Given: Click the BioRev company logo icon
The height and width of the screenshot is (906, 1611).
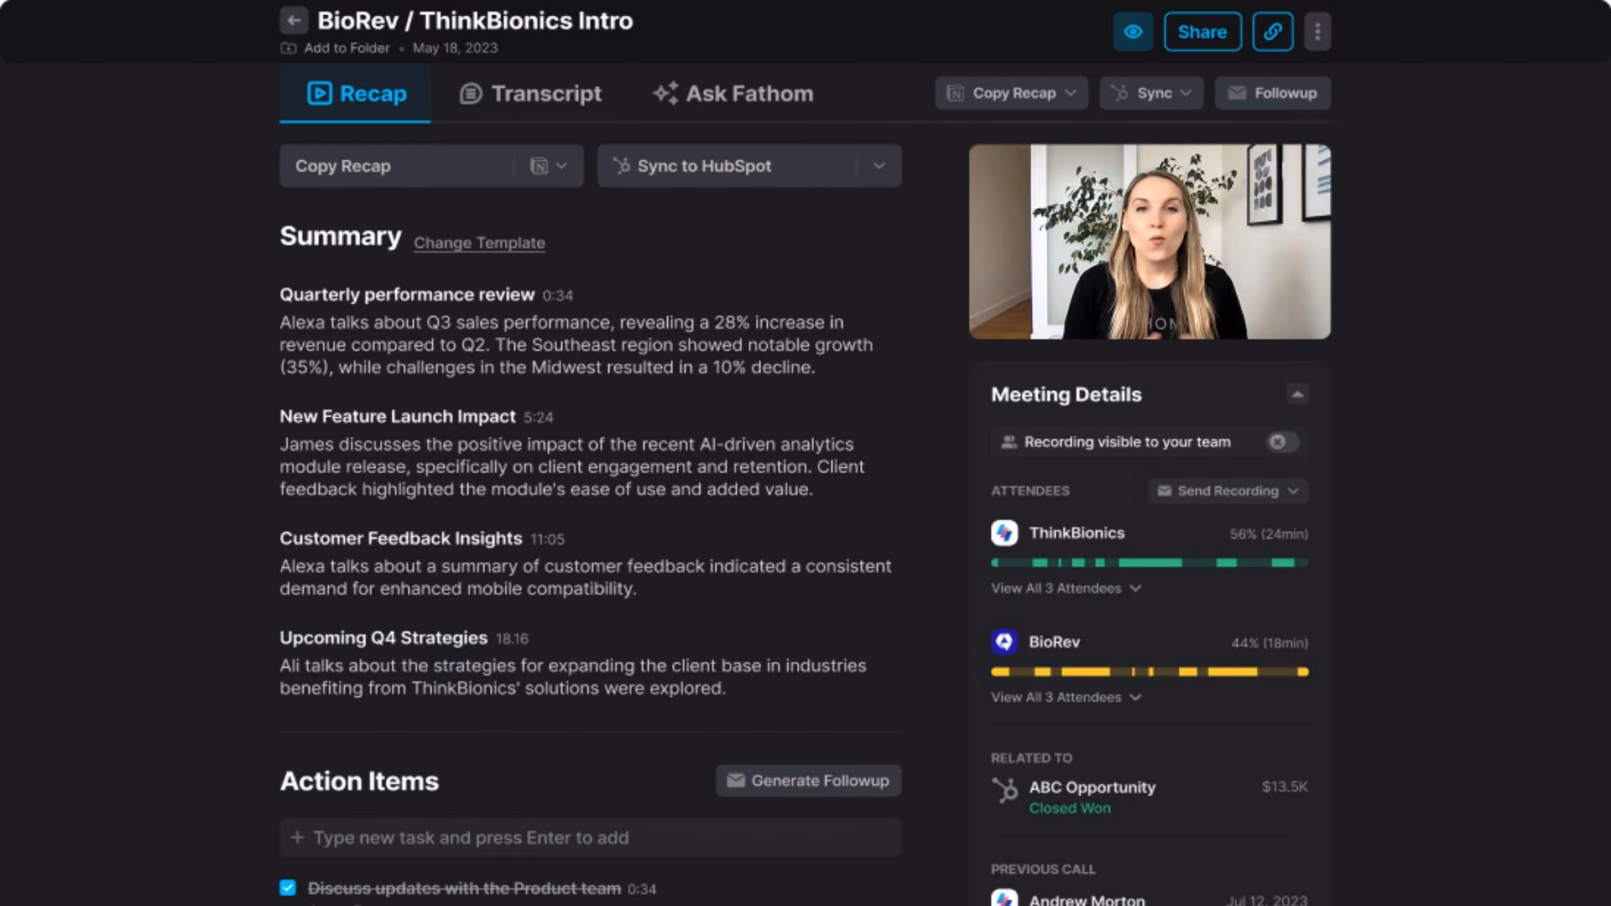Looking at the screenshot, I should (1004, 642).
